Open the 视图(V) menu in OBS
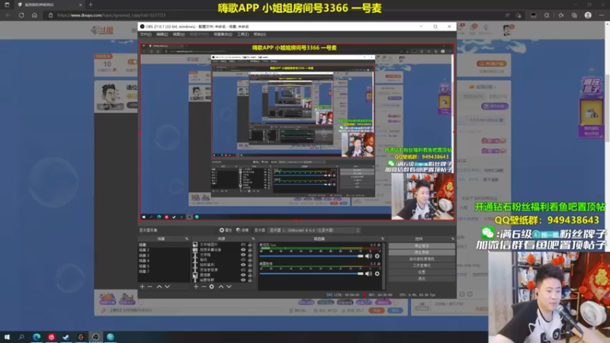610x343 pixels. [x=178, y=34]
